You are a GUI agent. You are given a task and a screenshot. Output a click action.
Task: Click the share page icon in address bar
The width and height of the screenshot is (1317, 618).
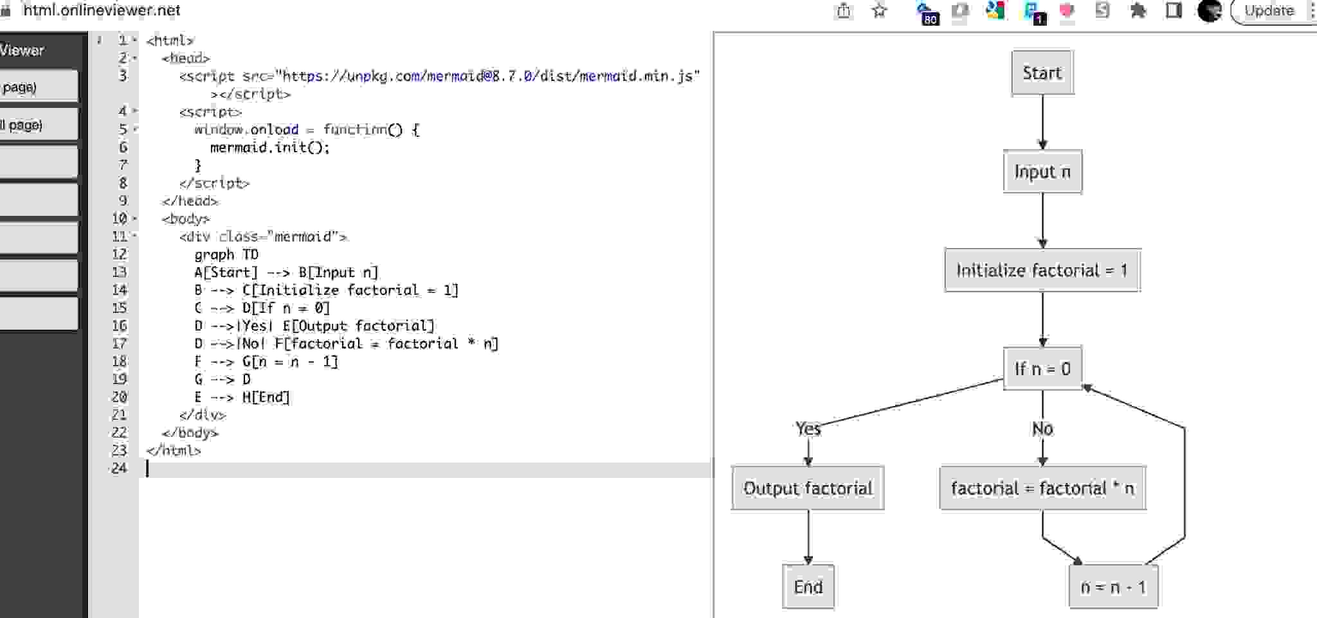844,11
